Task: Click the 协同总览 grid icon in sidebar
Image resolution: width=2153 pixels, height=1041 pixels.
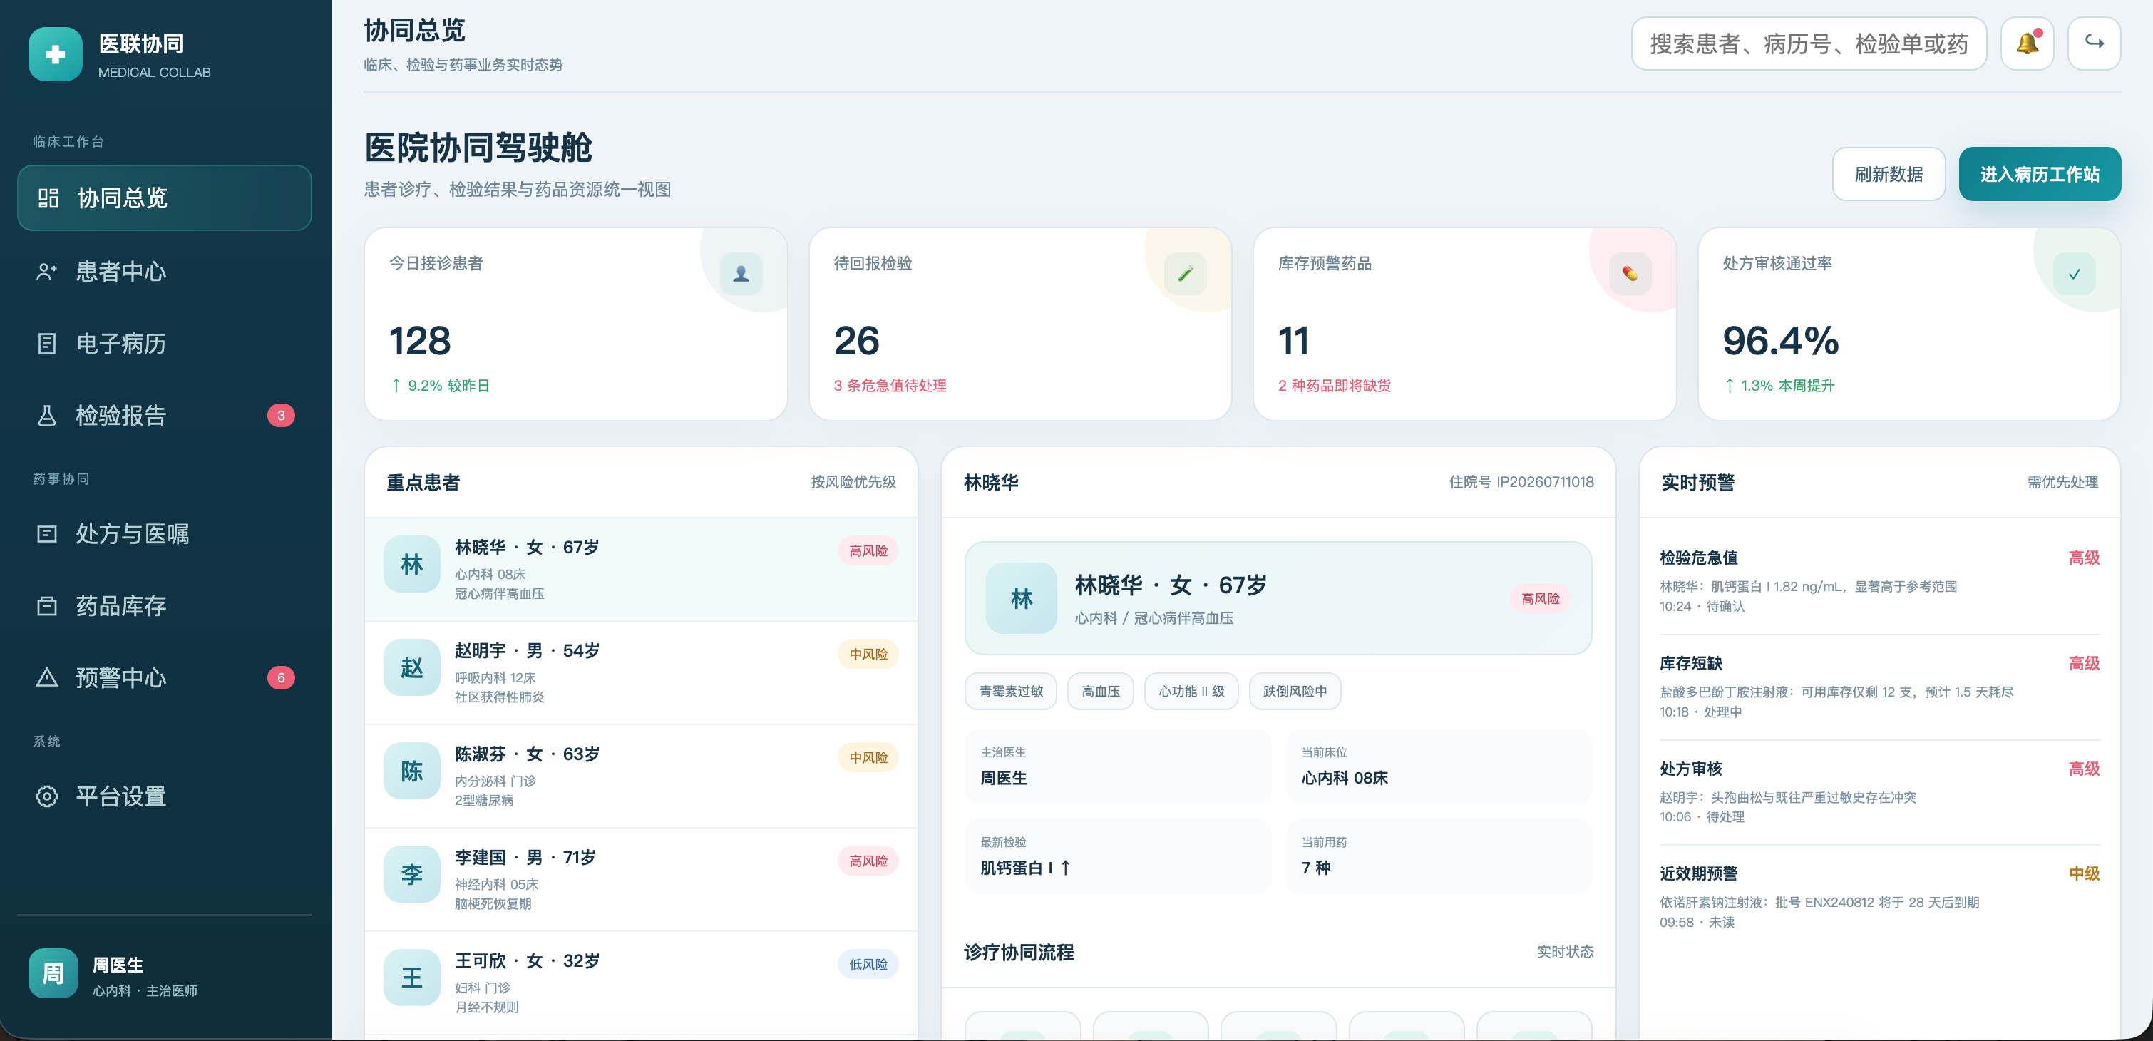Action: [x=48, y=198]
